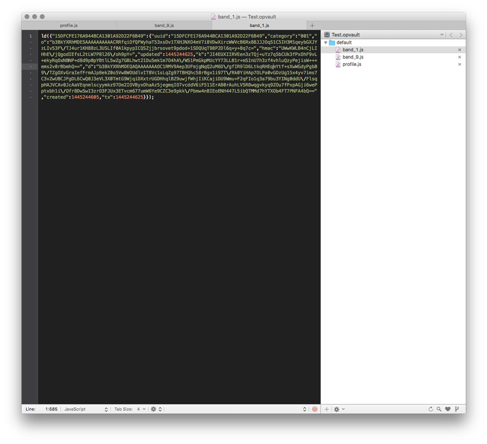Toggle macro recording red button
The height and width of the screenshot is (444, 487).
click(x=315, y=409)
